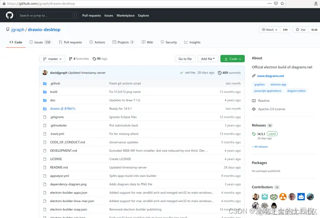The height and width of the screenshot is (218, 320).
Task: Open the build folder
Action: (x=54, y=92)
